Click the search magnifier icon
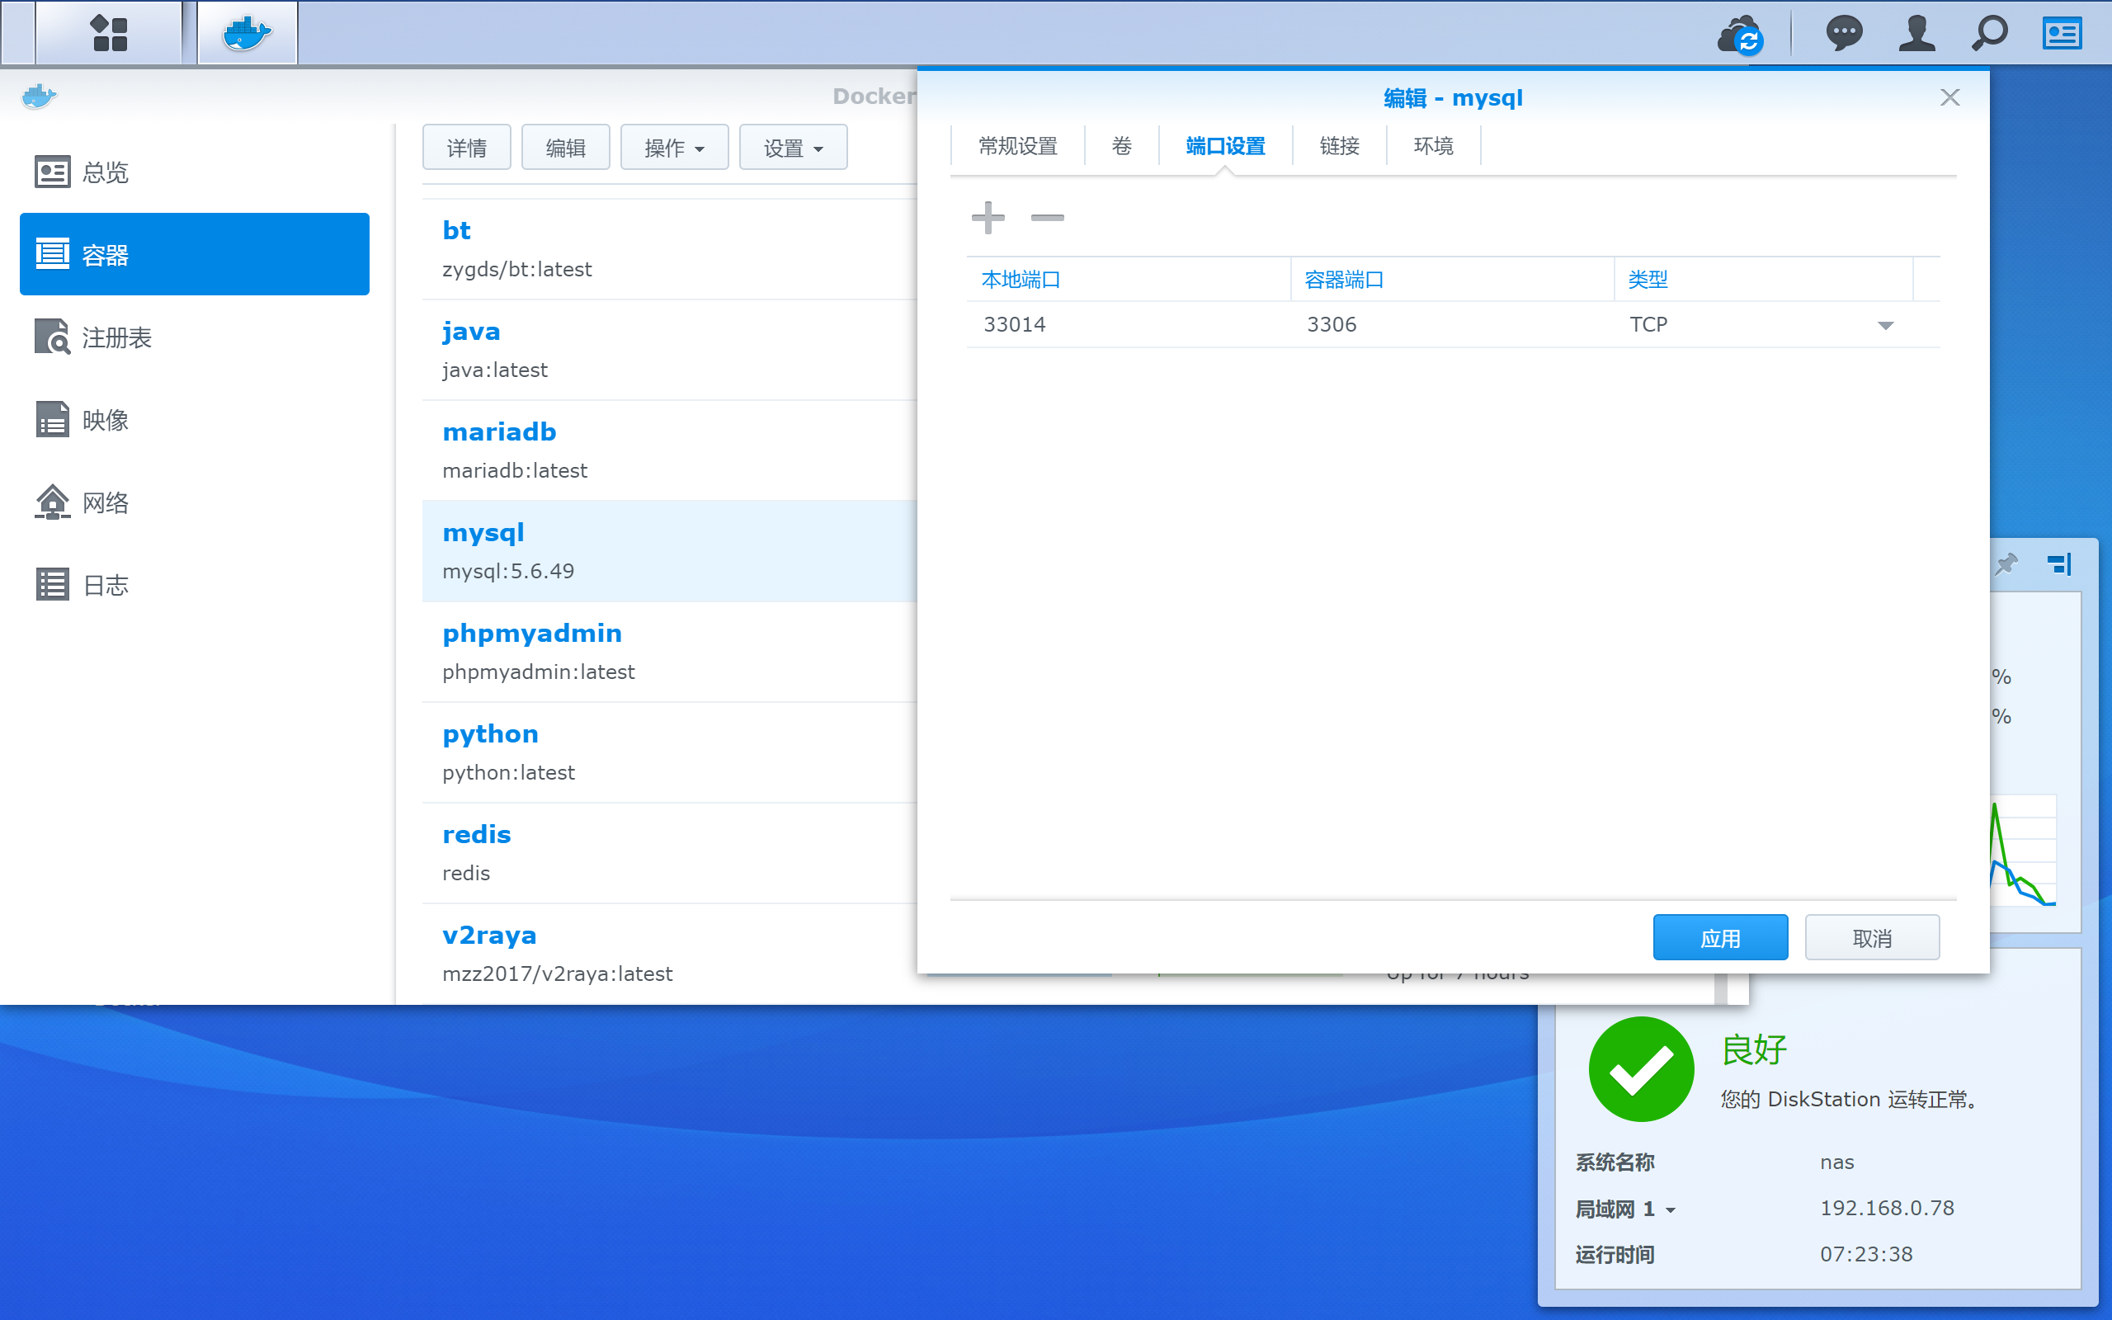This screenshot has width=2112, height=1320. [x=1990, y=33]
